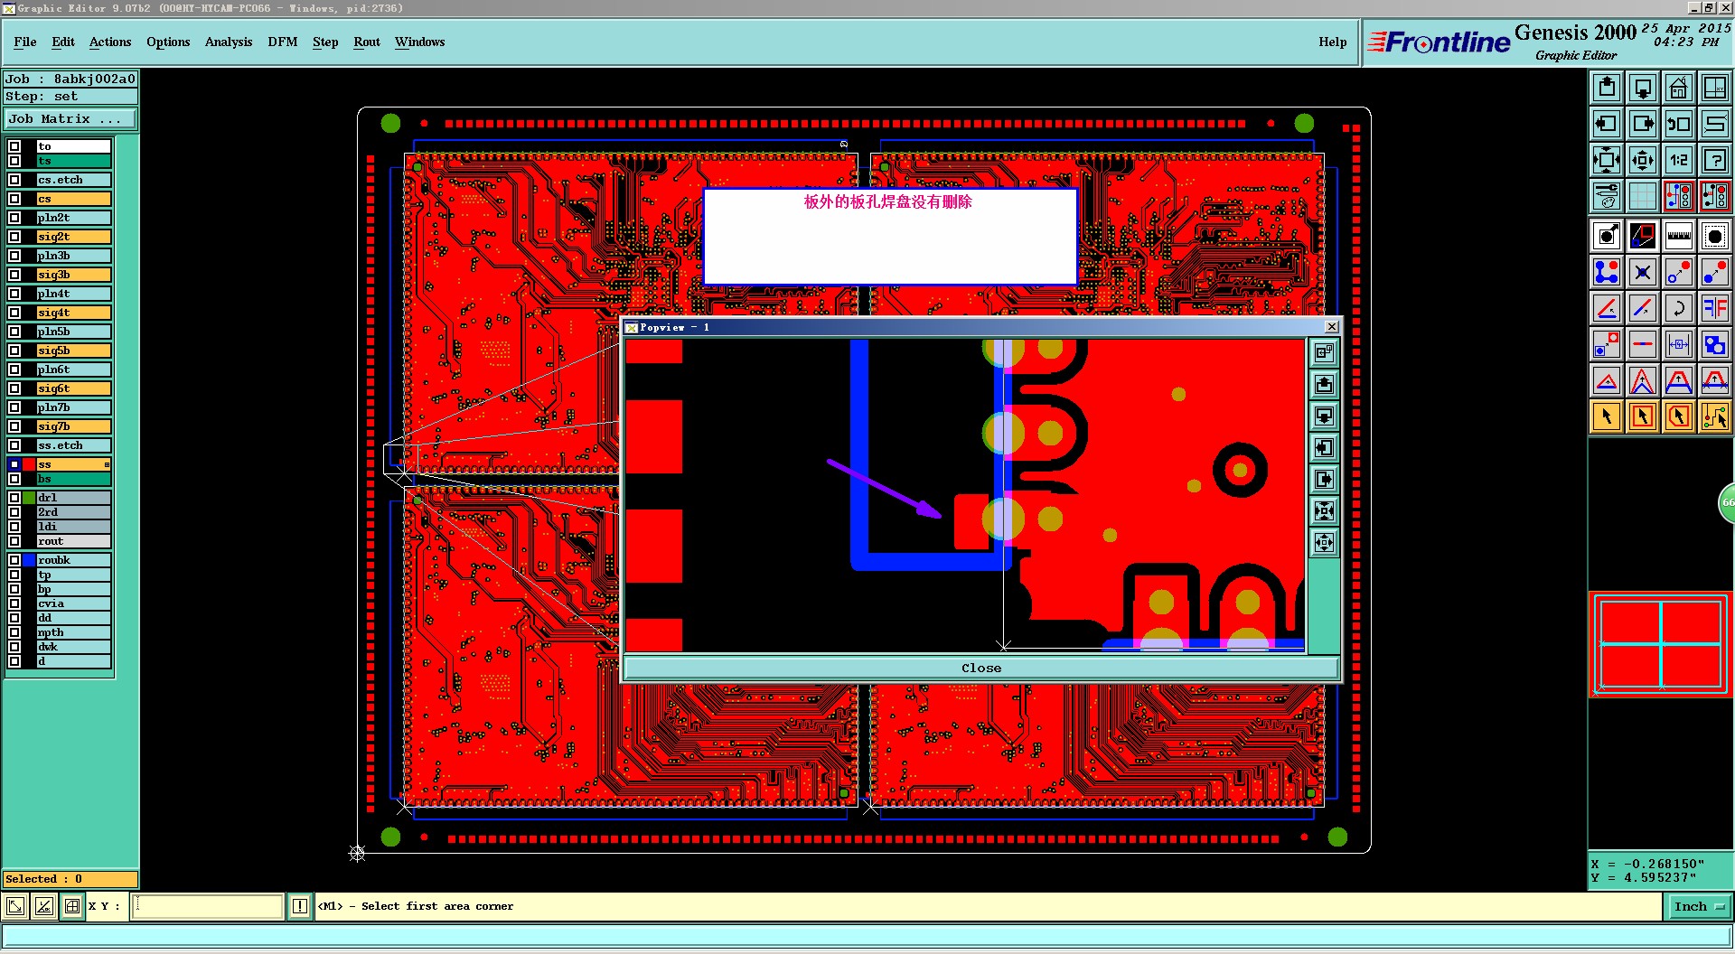The image size is (1735, 954).
Task: Click the red color swatch of layer ss
Action: [x=29, y=464]
